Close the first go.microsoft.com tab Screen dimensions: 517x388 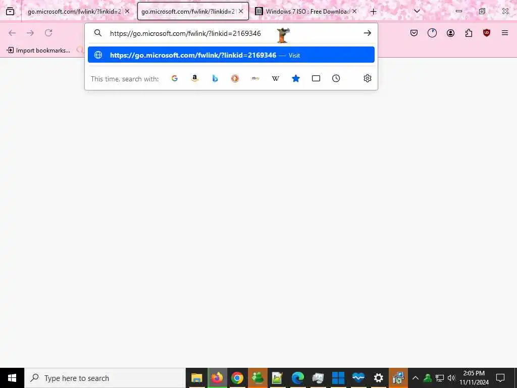(x=127, y=11)
